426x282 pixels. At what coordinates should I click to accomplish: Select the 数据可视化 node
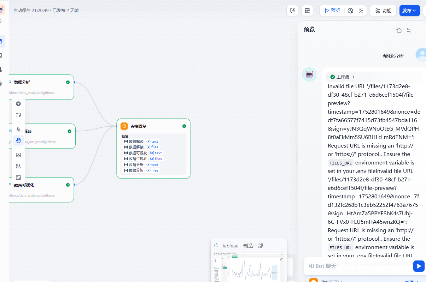click(41, 190)
